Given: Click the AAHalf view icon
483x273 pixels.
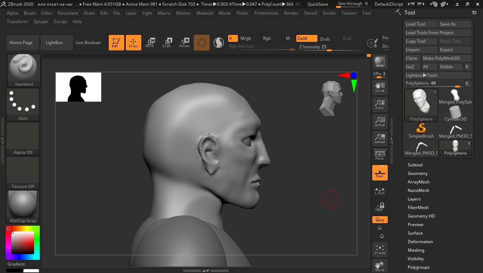Looking at the screenshot, I should click(x=380, y=138).
